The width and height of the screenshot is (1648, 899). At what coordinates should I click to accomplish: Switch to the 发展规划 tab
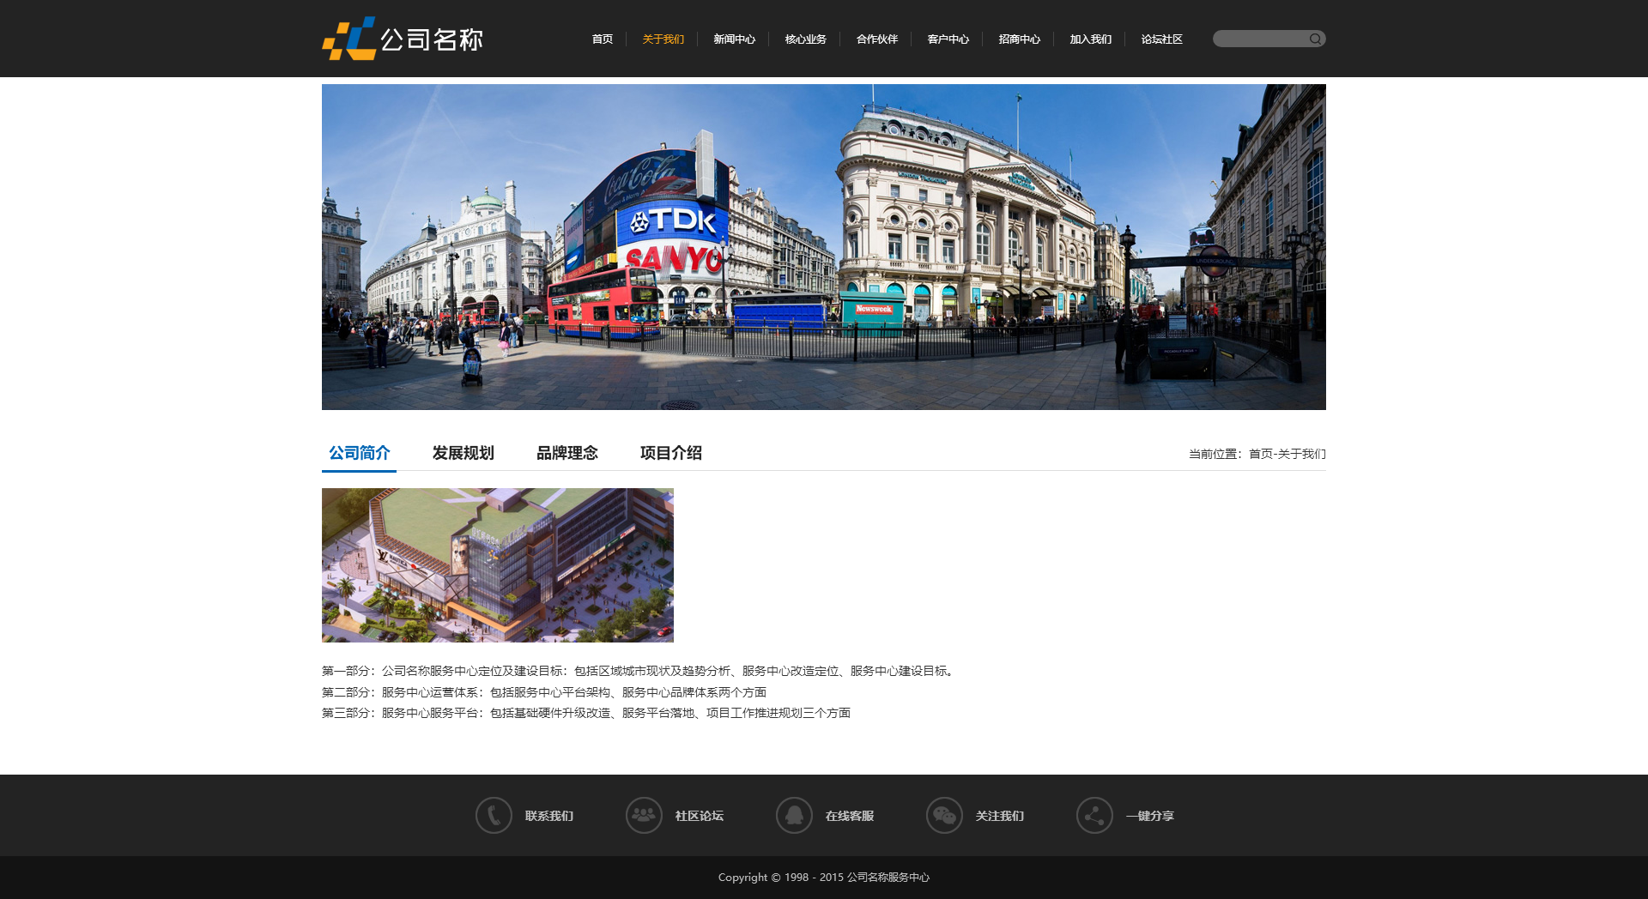463,453
